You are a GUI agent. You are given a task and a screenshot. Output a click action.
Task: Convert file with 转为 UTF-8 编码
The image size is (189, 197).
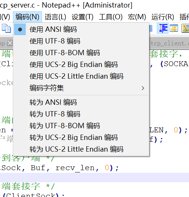(81, 114)
